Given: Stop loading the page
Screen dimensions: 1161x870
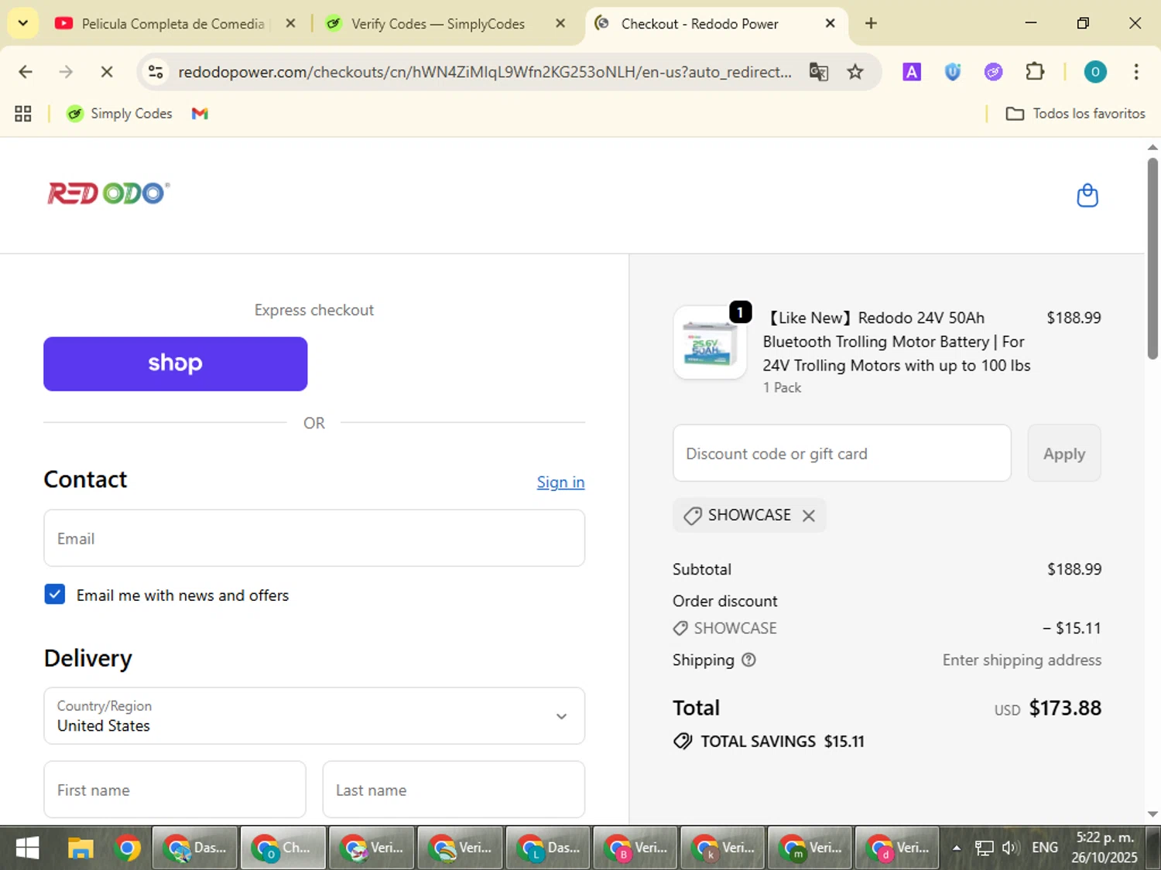Looking at the screenshot, I should point(107,72).
